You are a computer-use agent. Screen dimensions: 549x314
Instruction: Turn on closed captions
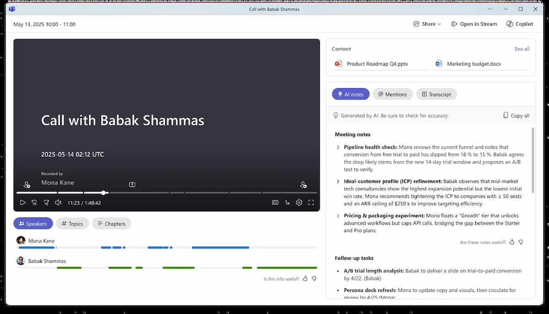(275, 202)
